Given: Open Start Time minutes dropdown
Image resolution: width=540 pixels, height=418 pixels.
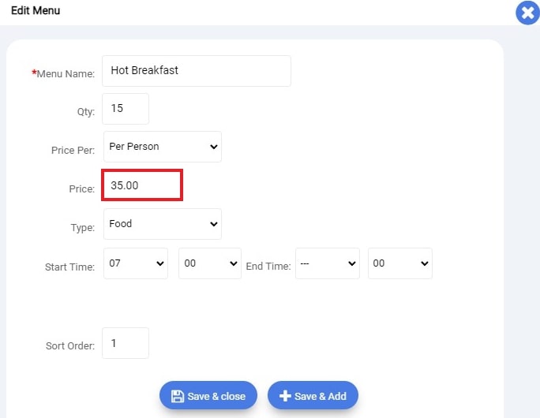Looking at the screenshot, I should point(210,263).
